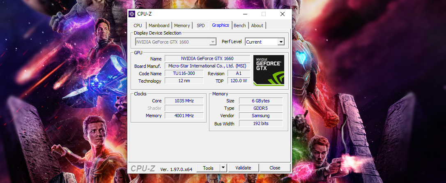Click the Validate button
This screenshot has width=446, height=183.
(x=244, y=168)
